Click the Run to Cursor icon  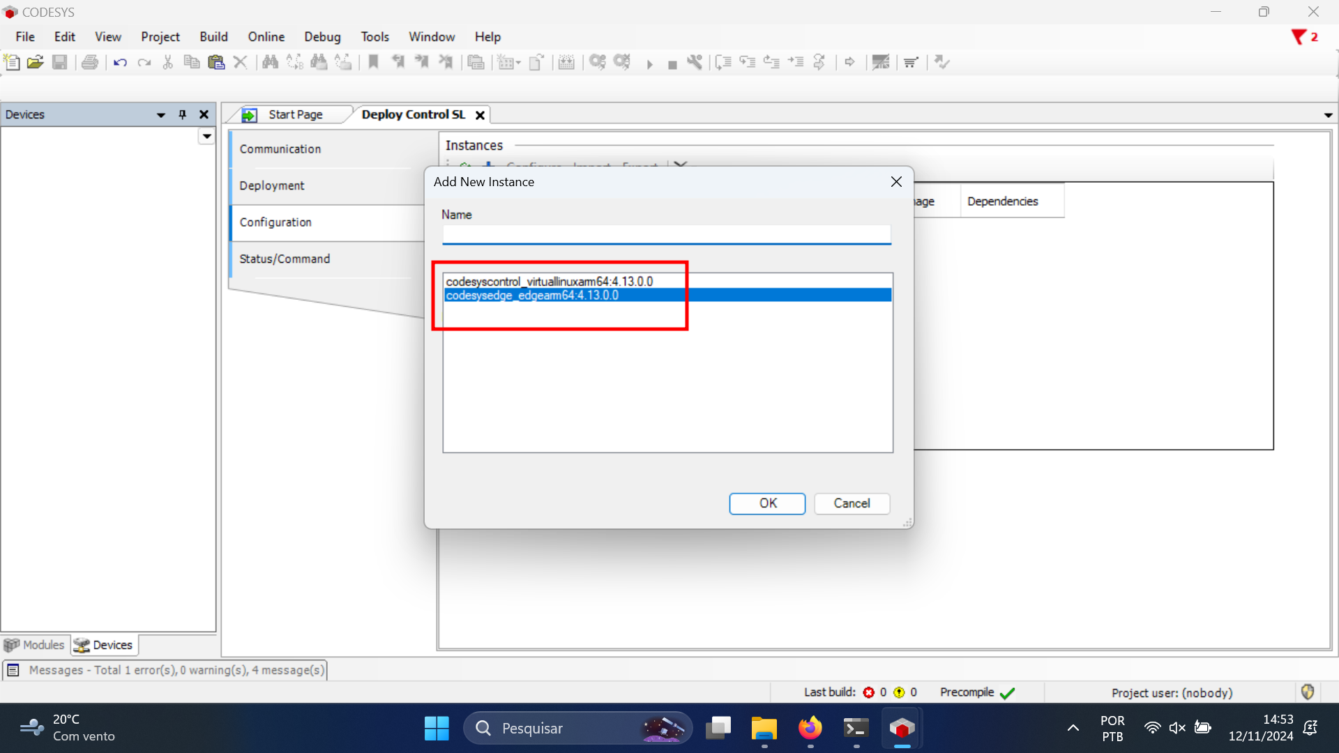[796, 62]
